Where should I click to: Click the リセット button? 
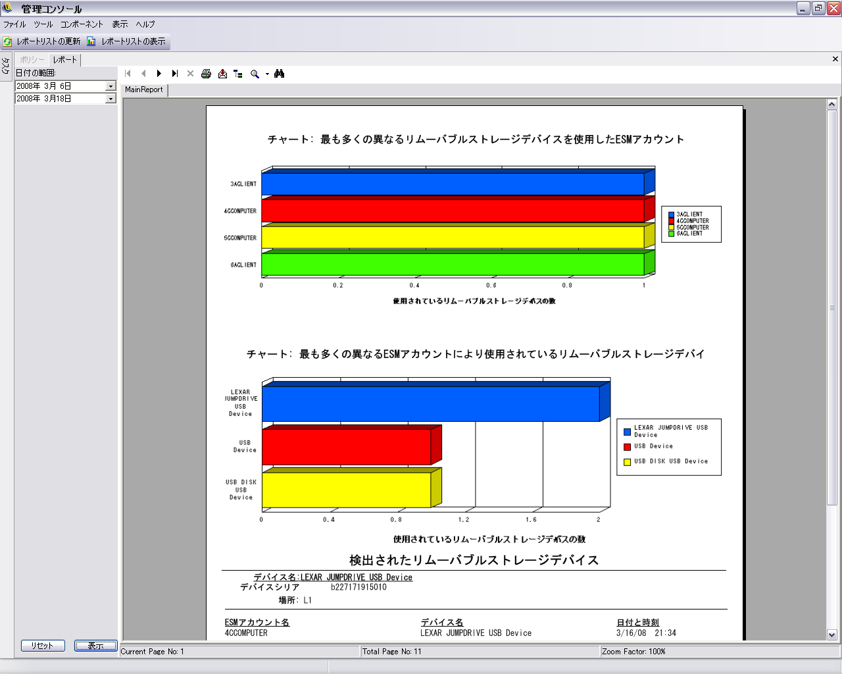[x=43, y=646]
